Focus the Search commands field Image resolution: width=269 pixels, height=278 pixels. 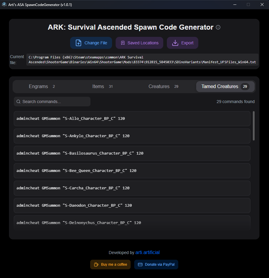pyautogui.click(x=52, y=102)
